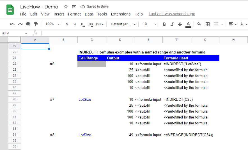This screenshot has height=150, width=248.
Task: Select the output value 49 cell
Action: pyautogui.click(x=120, y=135)
